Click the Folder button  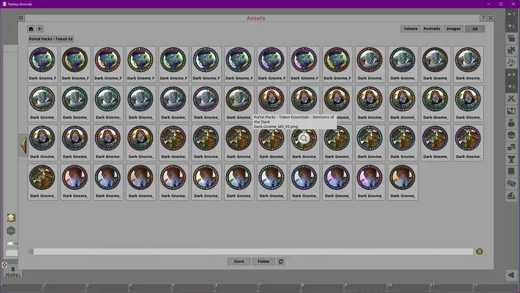click(263, 261)
